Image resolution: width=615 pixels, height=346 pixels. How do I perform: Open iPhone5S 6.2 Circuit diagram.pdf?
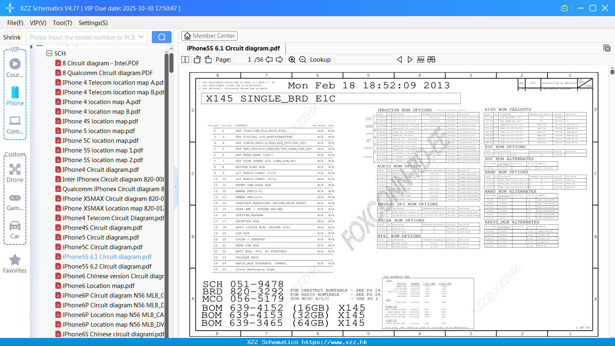[x=107, y=266]
